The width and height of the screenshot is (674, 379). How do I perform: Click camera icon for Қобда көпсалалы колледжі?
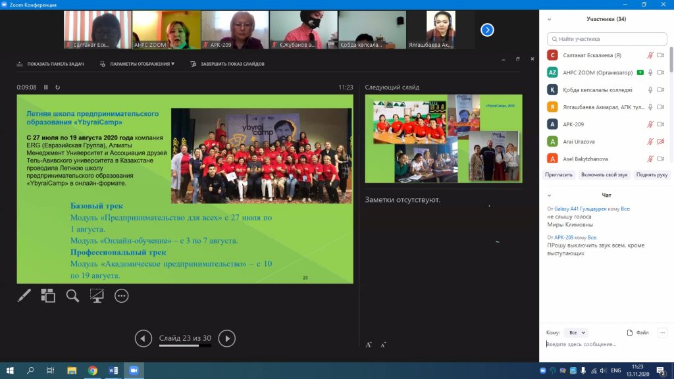[x=661, y=89]
